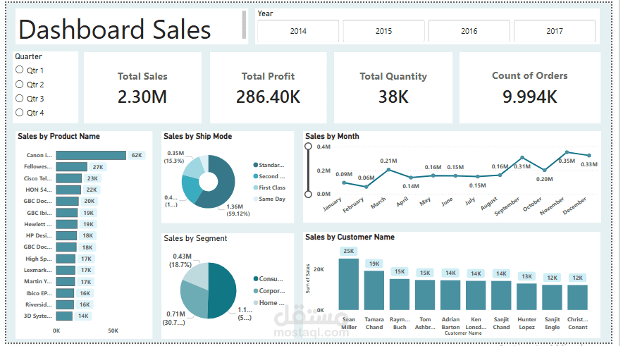Click the Sales by Product Name title

[x=58, y=136]
